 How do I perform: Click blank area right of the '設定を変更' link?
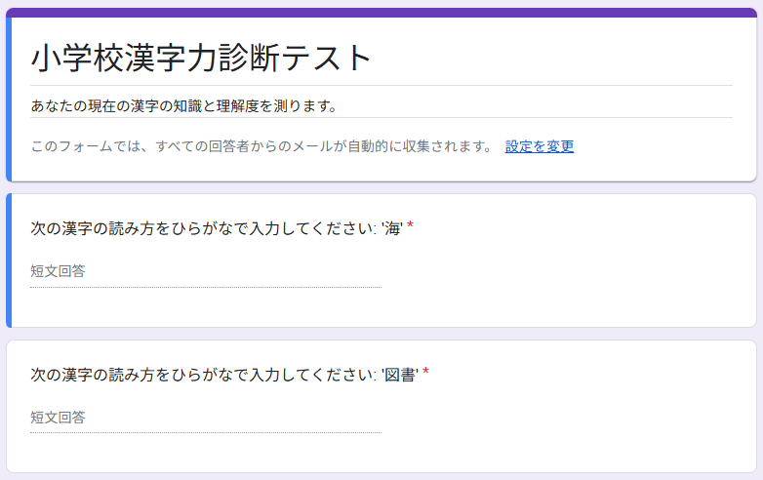click(663, 146)
